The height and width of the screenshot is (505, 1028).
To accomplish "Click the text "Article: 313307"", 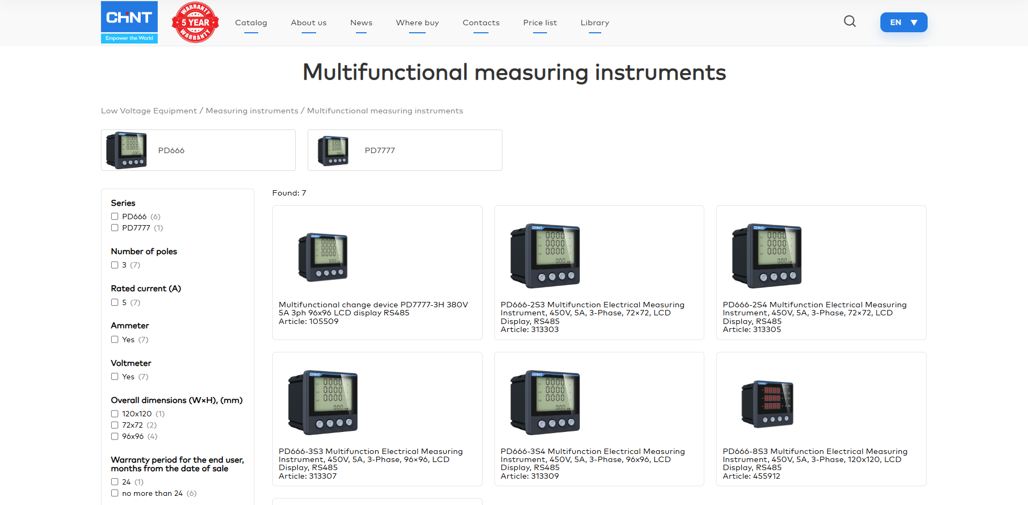I will pyautogui.click(x=308, y=476).
